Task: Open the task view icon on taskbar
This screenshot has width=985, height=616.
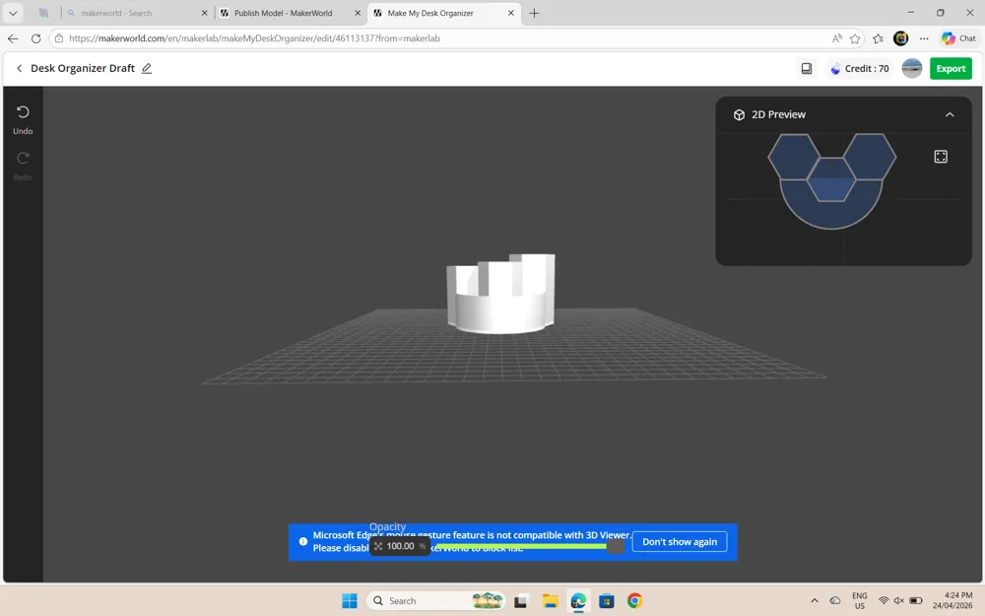Action: pos(520,601)
